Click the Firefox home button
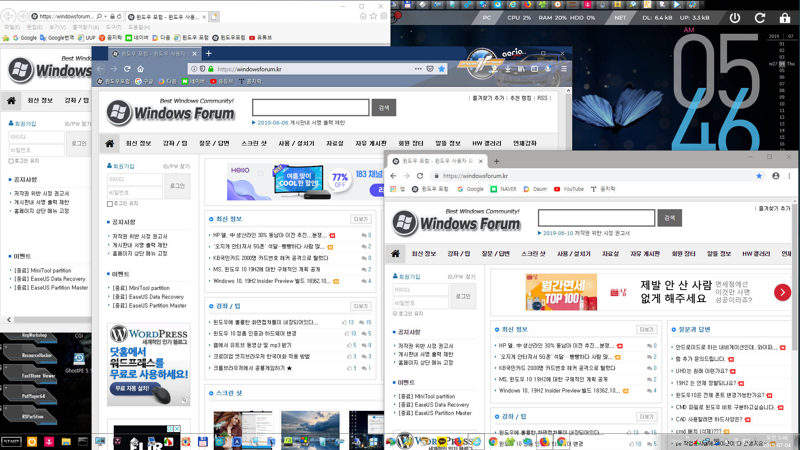Image resolution: width=800 pixels, height=450 pixels. [x=140, y=69]
